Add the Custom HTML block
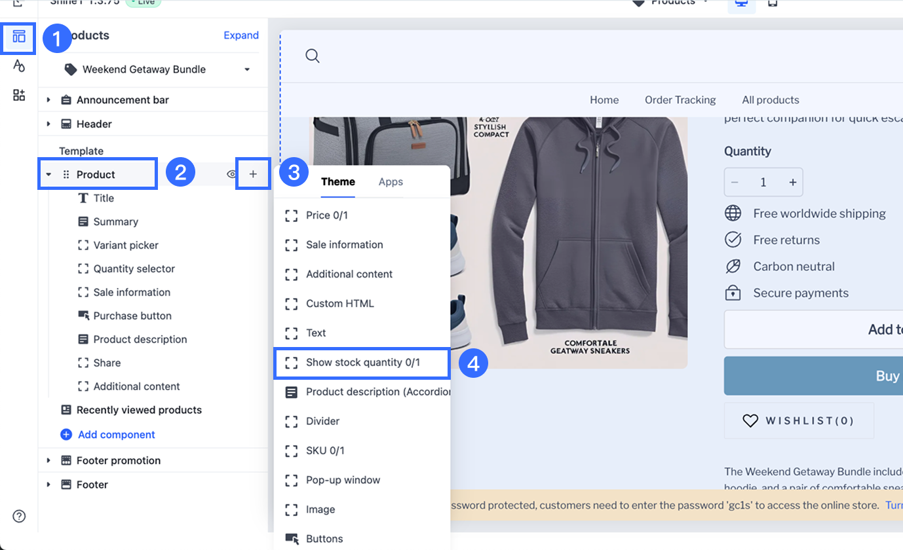Image resolution: width=903 pixels, height=550 pixels. pos(362,304)
